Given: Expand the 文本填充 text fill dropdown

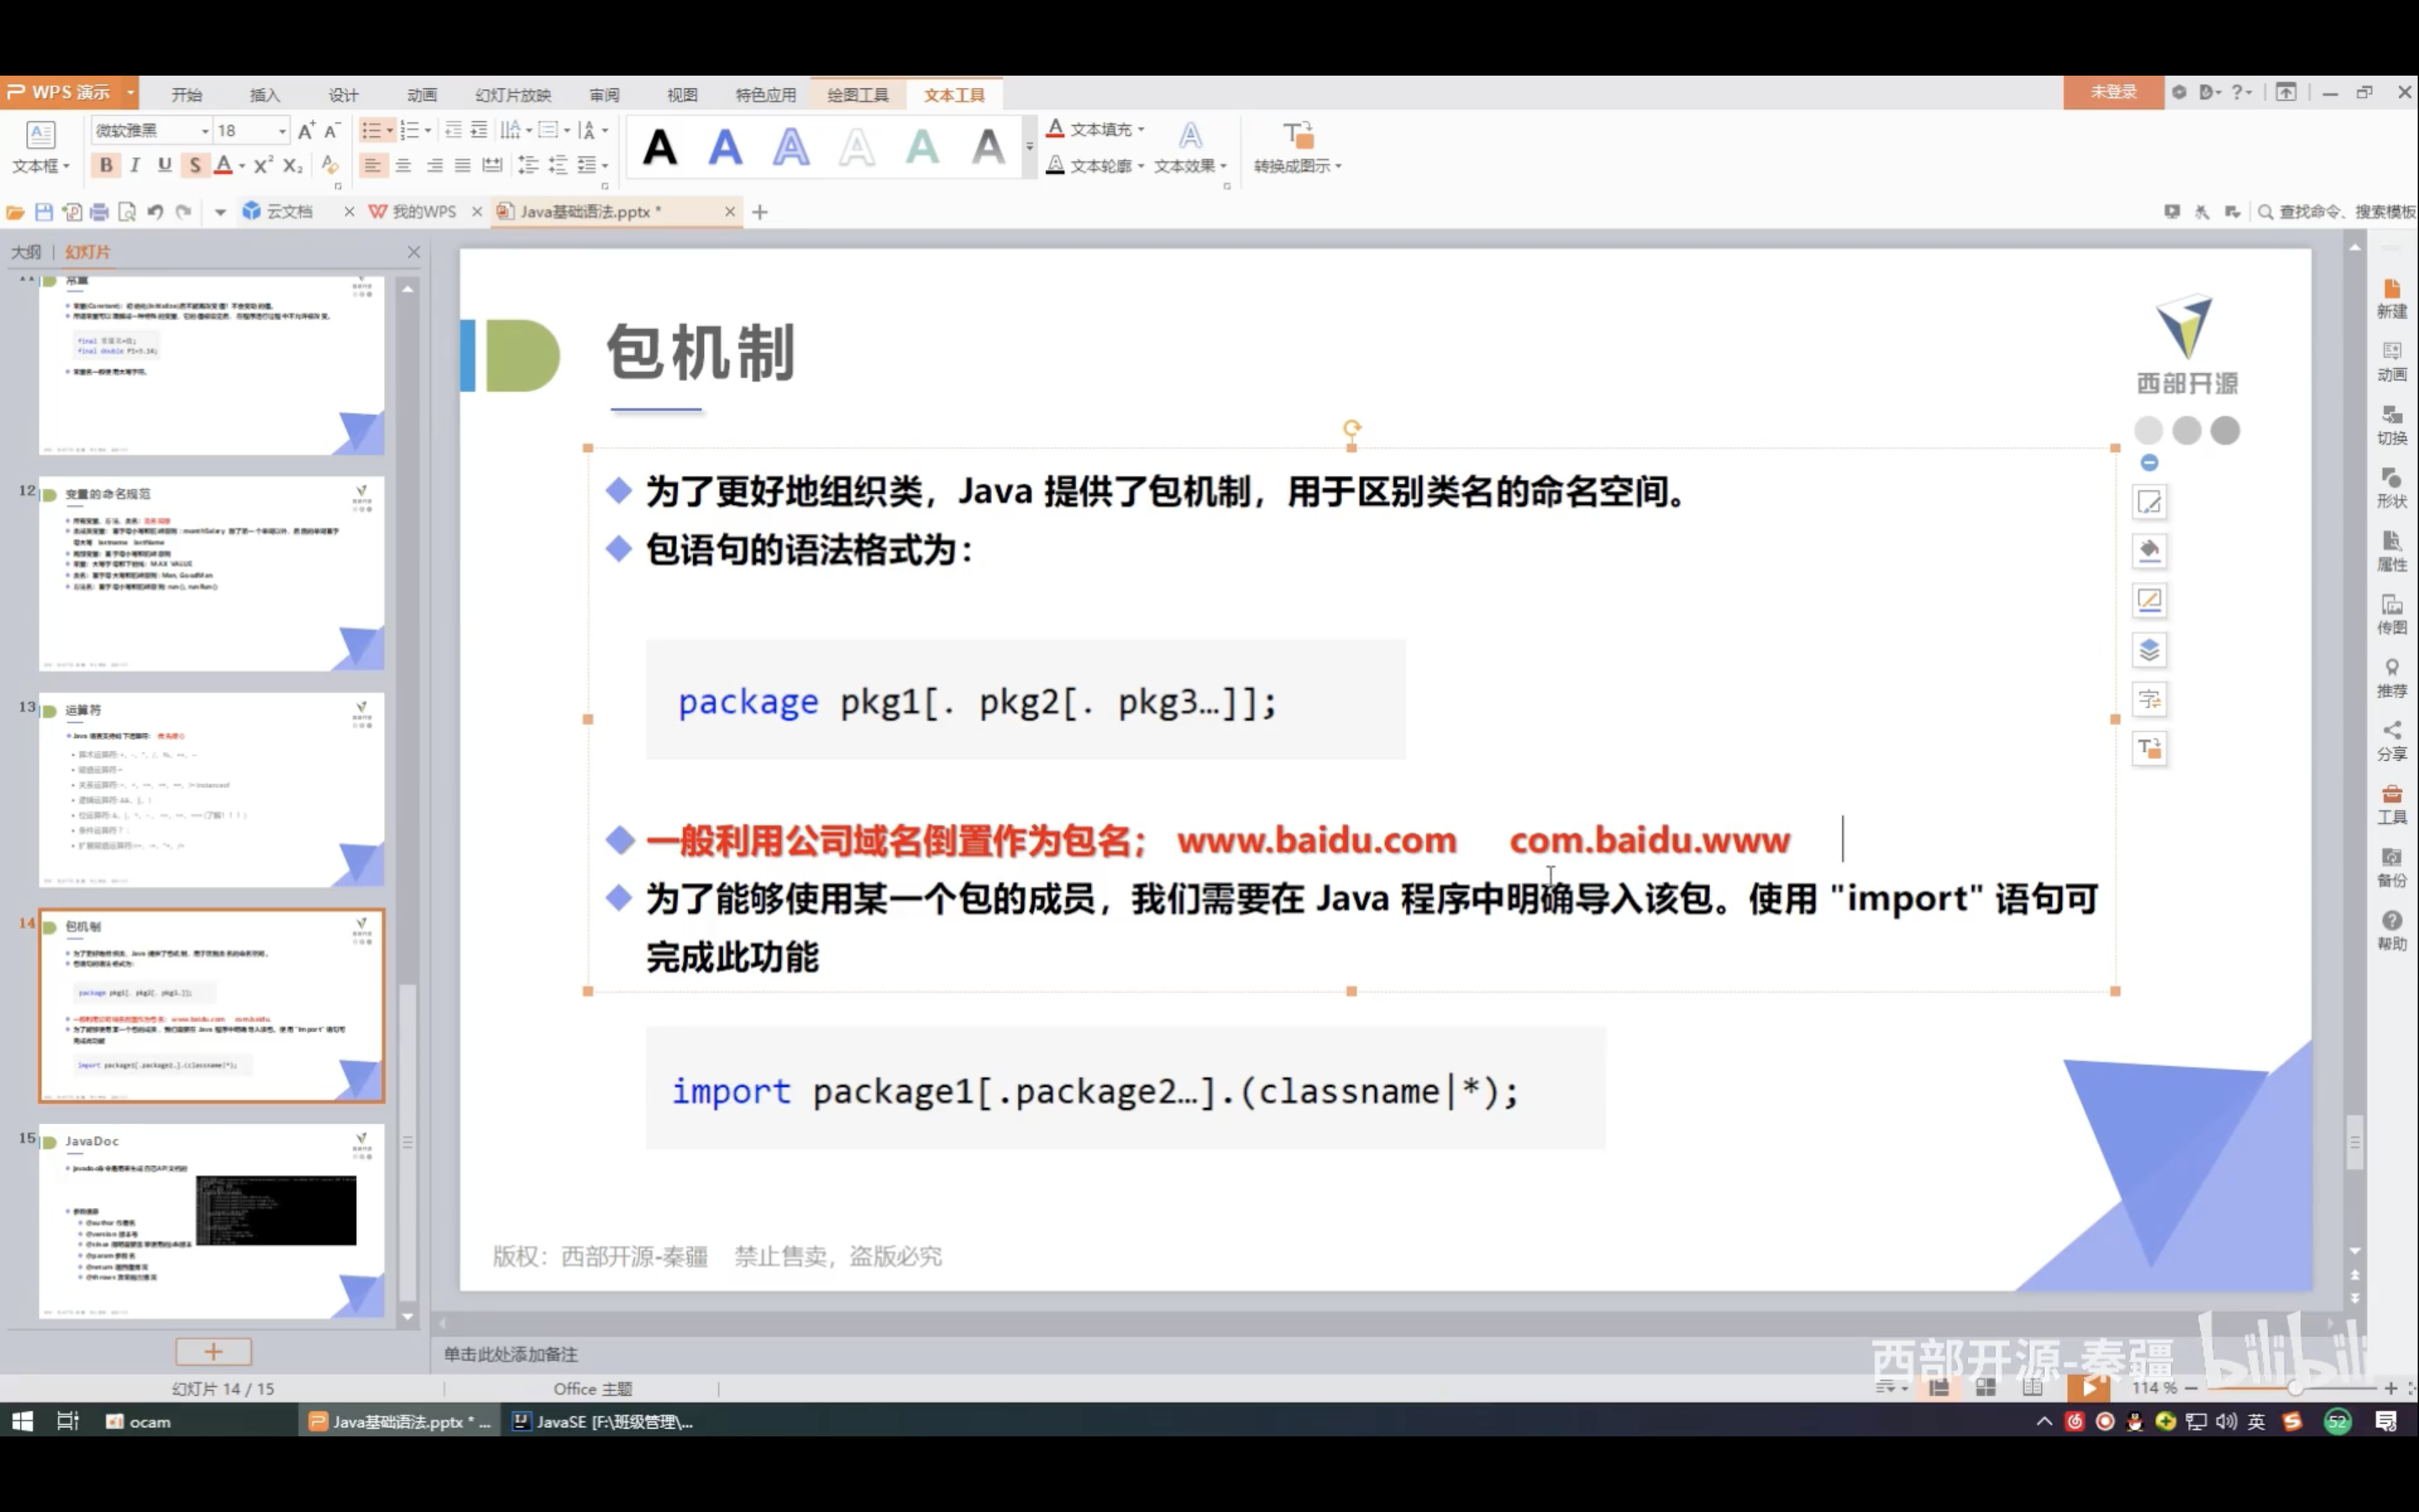Looking at the screenshot, I should pyautogui.click(x=1141, y=130).
